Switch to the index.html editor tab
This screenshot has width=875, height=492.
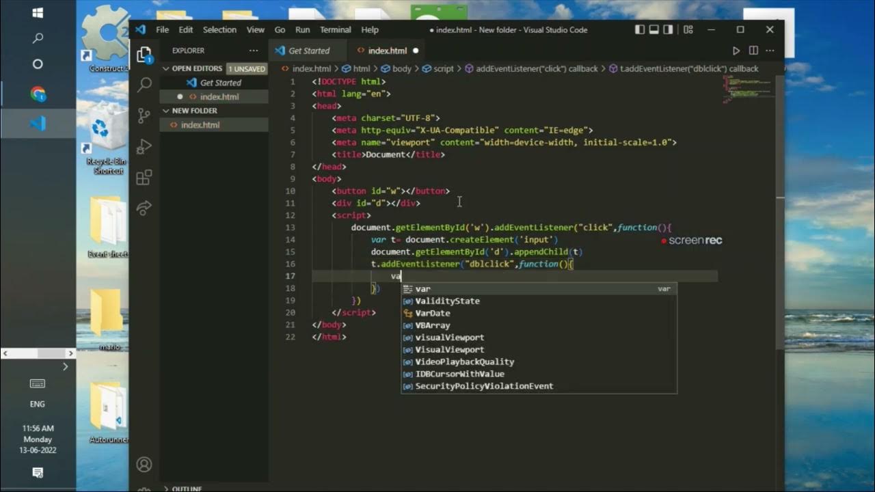[x=387, y=51]
